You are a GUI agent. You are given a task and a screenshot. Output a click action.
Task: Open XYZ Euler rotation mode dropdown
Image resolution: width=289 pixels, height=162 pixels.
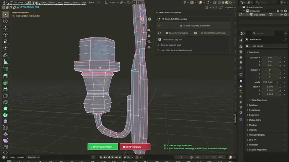point(271,82)
